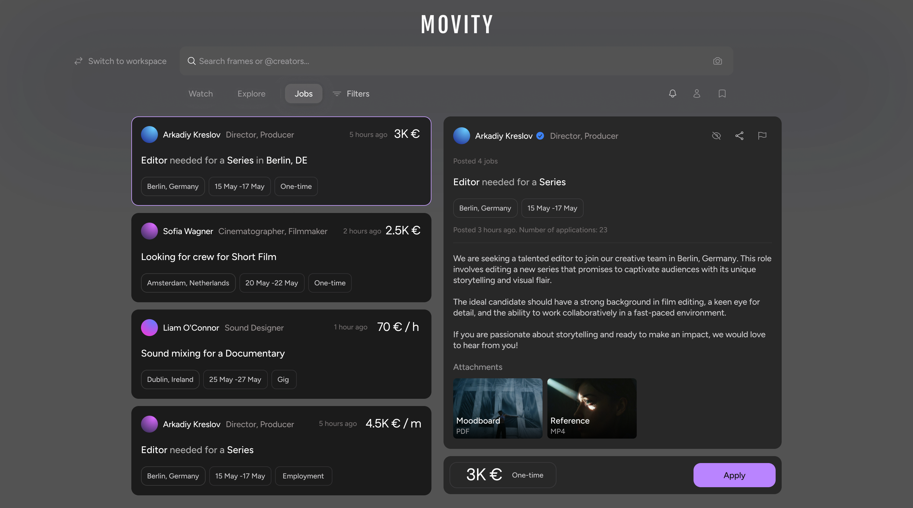This screenshot has width=913, height=508.
Task: Click the 25 May -27 May date tag
Action: (235, 379)
